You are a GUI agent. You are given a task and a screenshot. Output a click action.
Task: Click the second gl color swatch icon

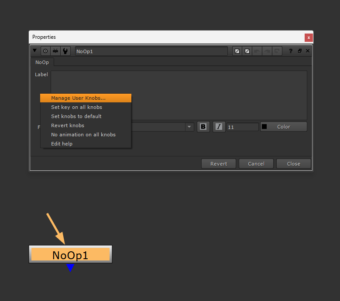(247, 51)
